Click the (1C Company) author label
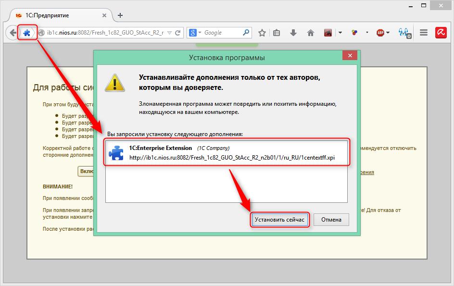 (x=214, y=148)
